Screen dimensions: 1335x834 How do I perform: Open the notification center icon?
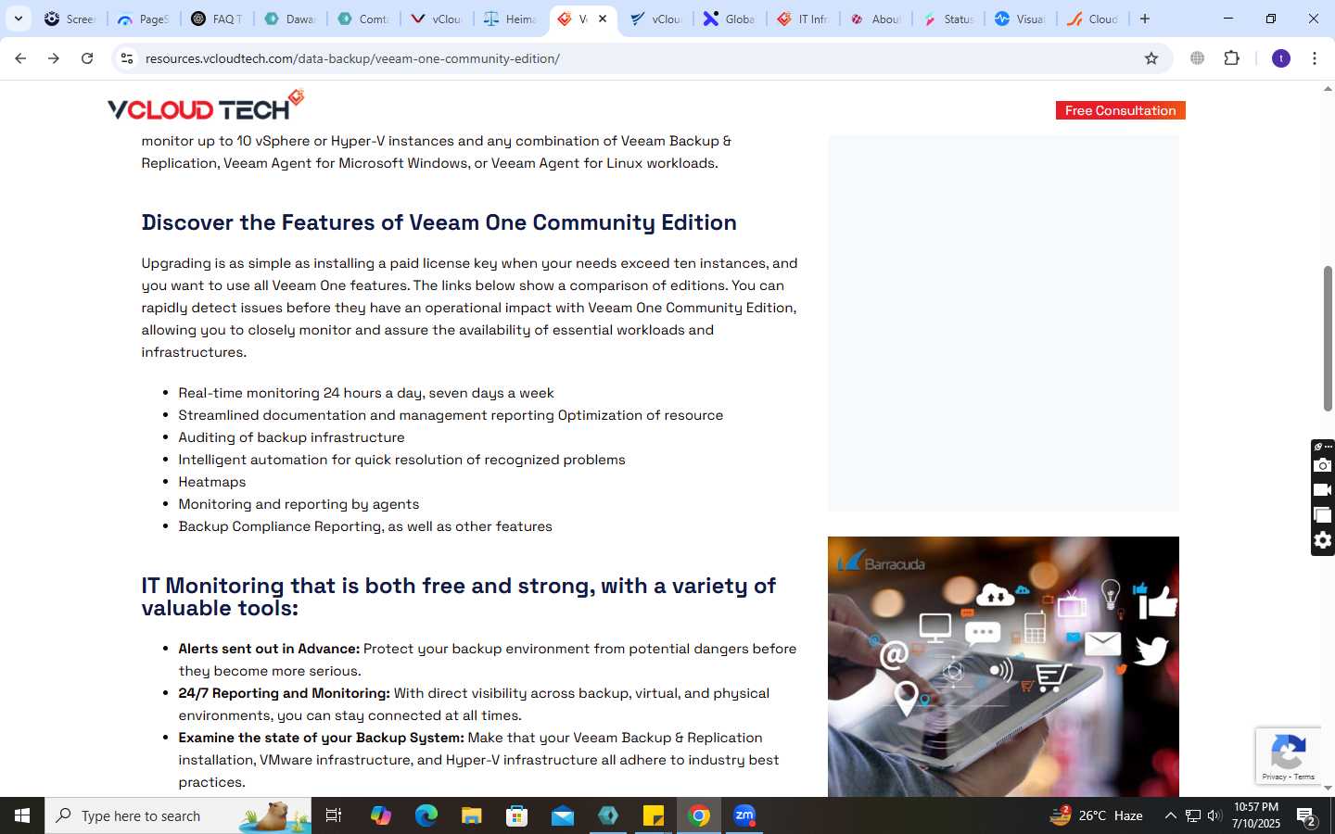pos(1307,816)
